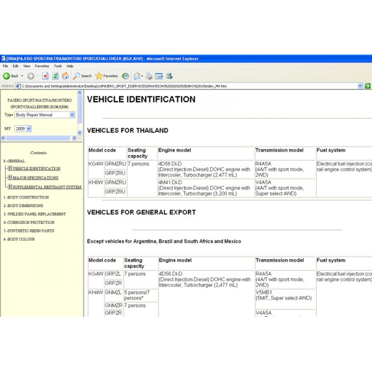372x372 pixels.
Task: Click the document icon beside MAJOR SPECIFICATIONS
Action: pyautogui.click(x=10, y=177)
